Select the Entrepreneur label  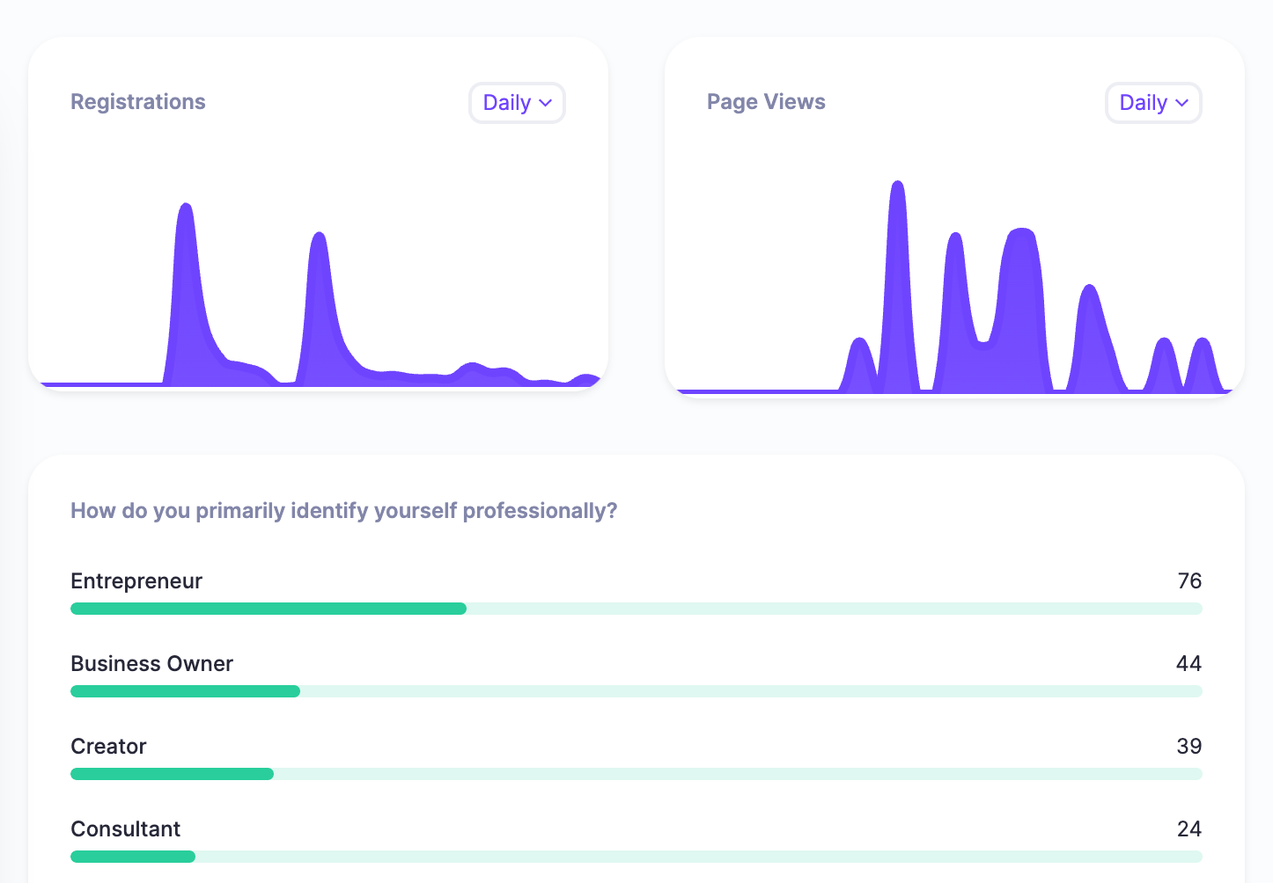pyautogui.click(x=136, y=581)
